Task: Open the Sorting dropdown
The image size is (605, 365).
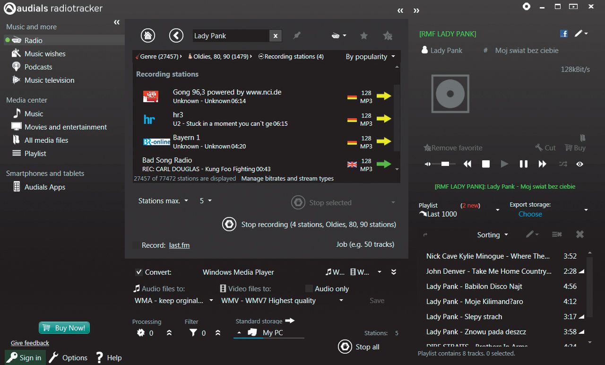Action: click(x=493, y=235)
